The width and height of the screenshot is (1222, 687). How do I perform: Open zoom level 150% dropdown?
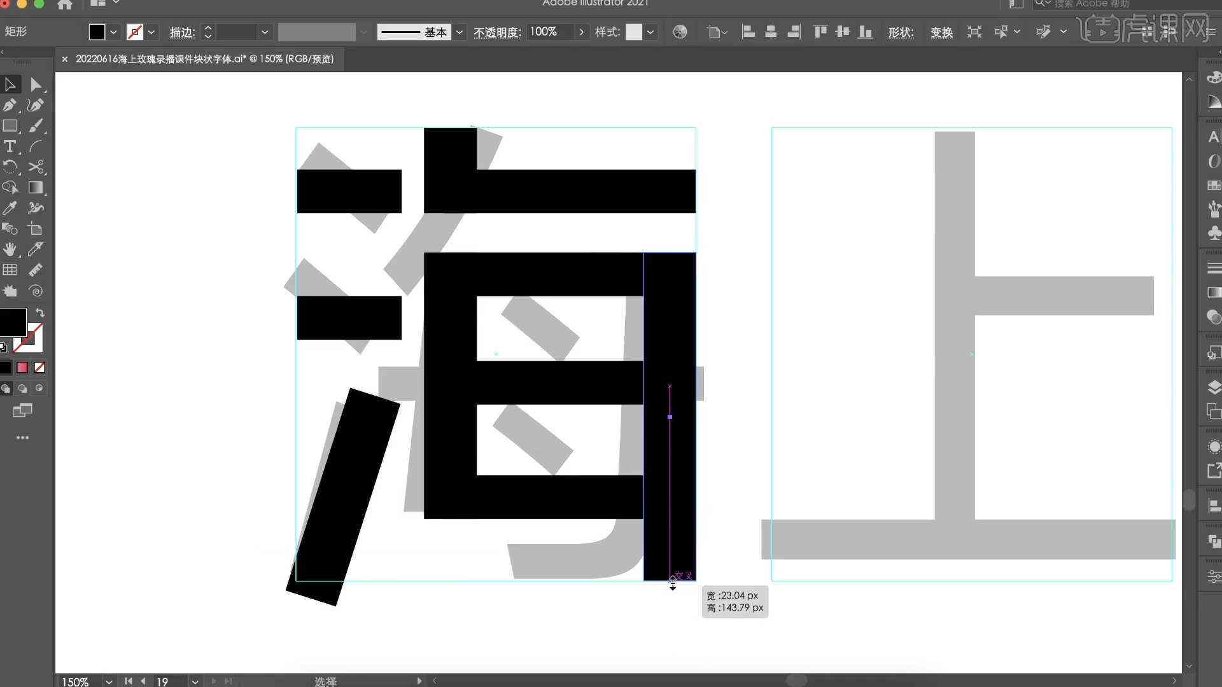coord(109,681)
